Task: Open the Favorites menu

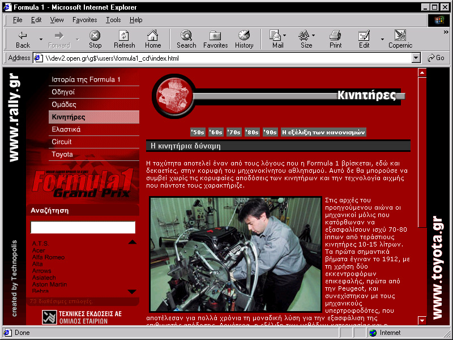Action: pos(84,20)
